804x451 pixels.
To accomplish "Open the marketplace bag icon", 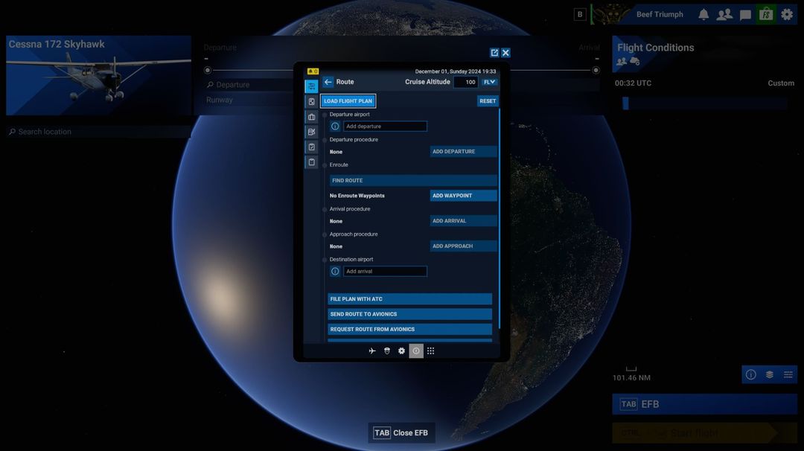I will point(765,14).
